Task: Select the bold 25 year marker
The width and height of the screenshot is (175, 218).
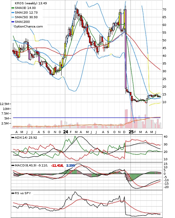Action: tap(131, 132)
